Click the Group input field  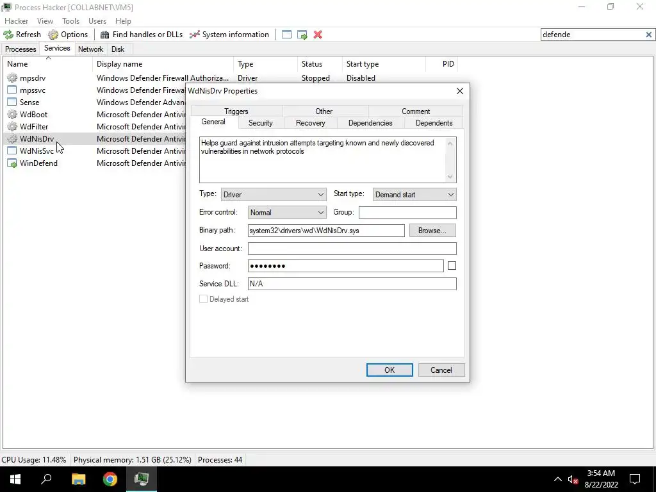(407, 213)
